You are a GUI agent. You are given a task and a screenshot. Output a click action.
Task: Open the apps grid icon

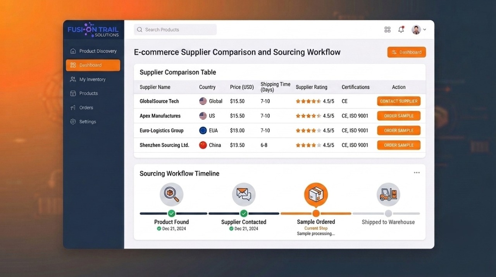click(387, 30)
